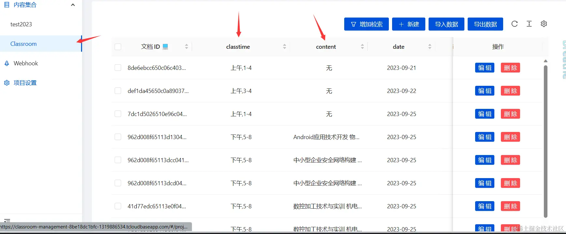Click the classtime cell in row 962d008f65113d1304
This screenshot has width=566, height=234.
click(x=241, y=137)
